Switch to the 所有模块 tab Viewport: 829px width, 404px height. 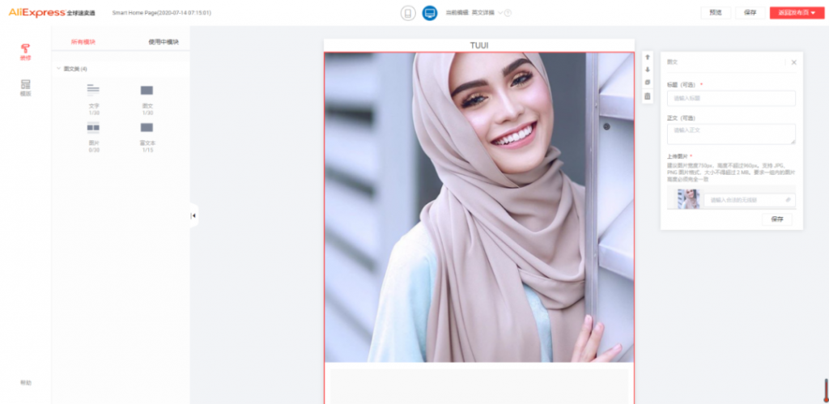(x=83, y=41)
